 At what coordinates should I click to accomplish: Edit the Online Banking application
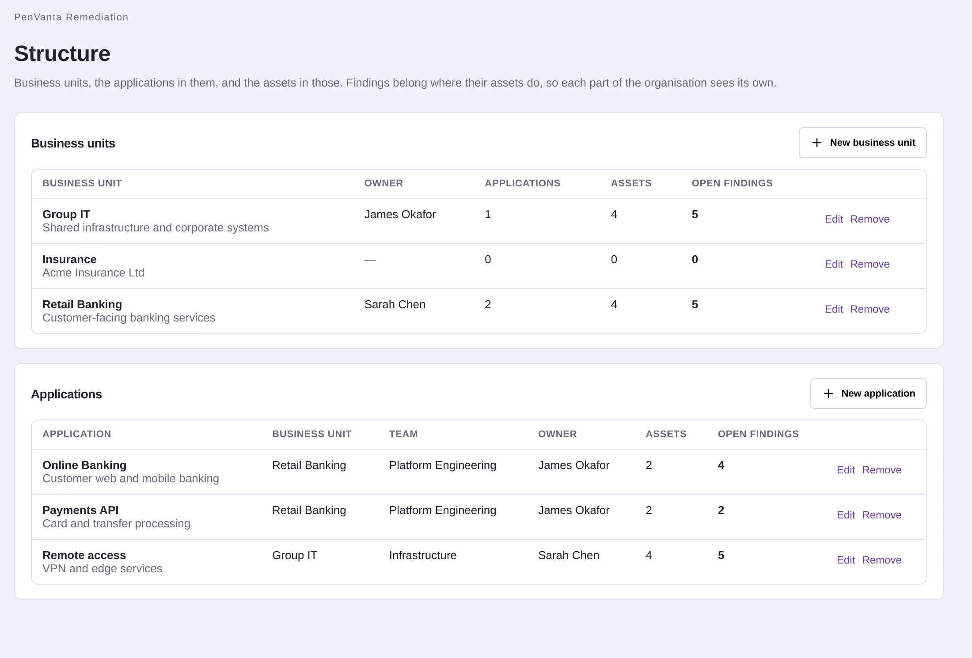pos(846,470)
